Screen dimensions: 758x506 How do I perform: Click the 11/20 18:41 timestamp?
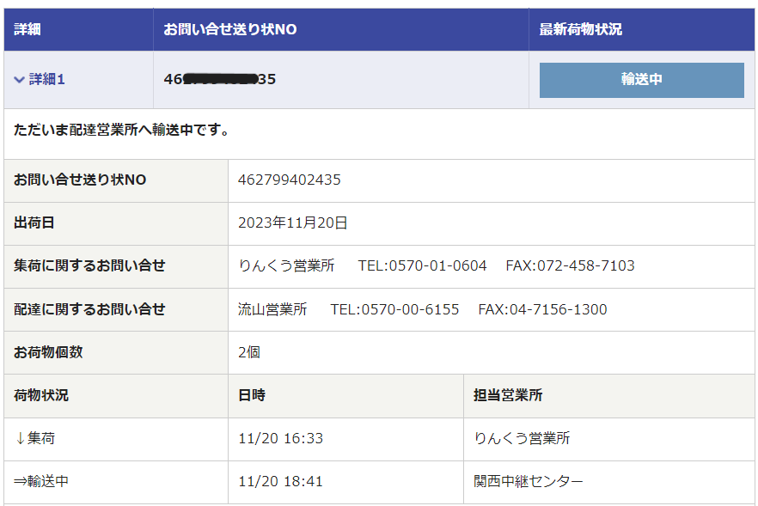(280, 482)
